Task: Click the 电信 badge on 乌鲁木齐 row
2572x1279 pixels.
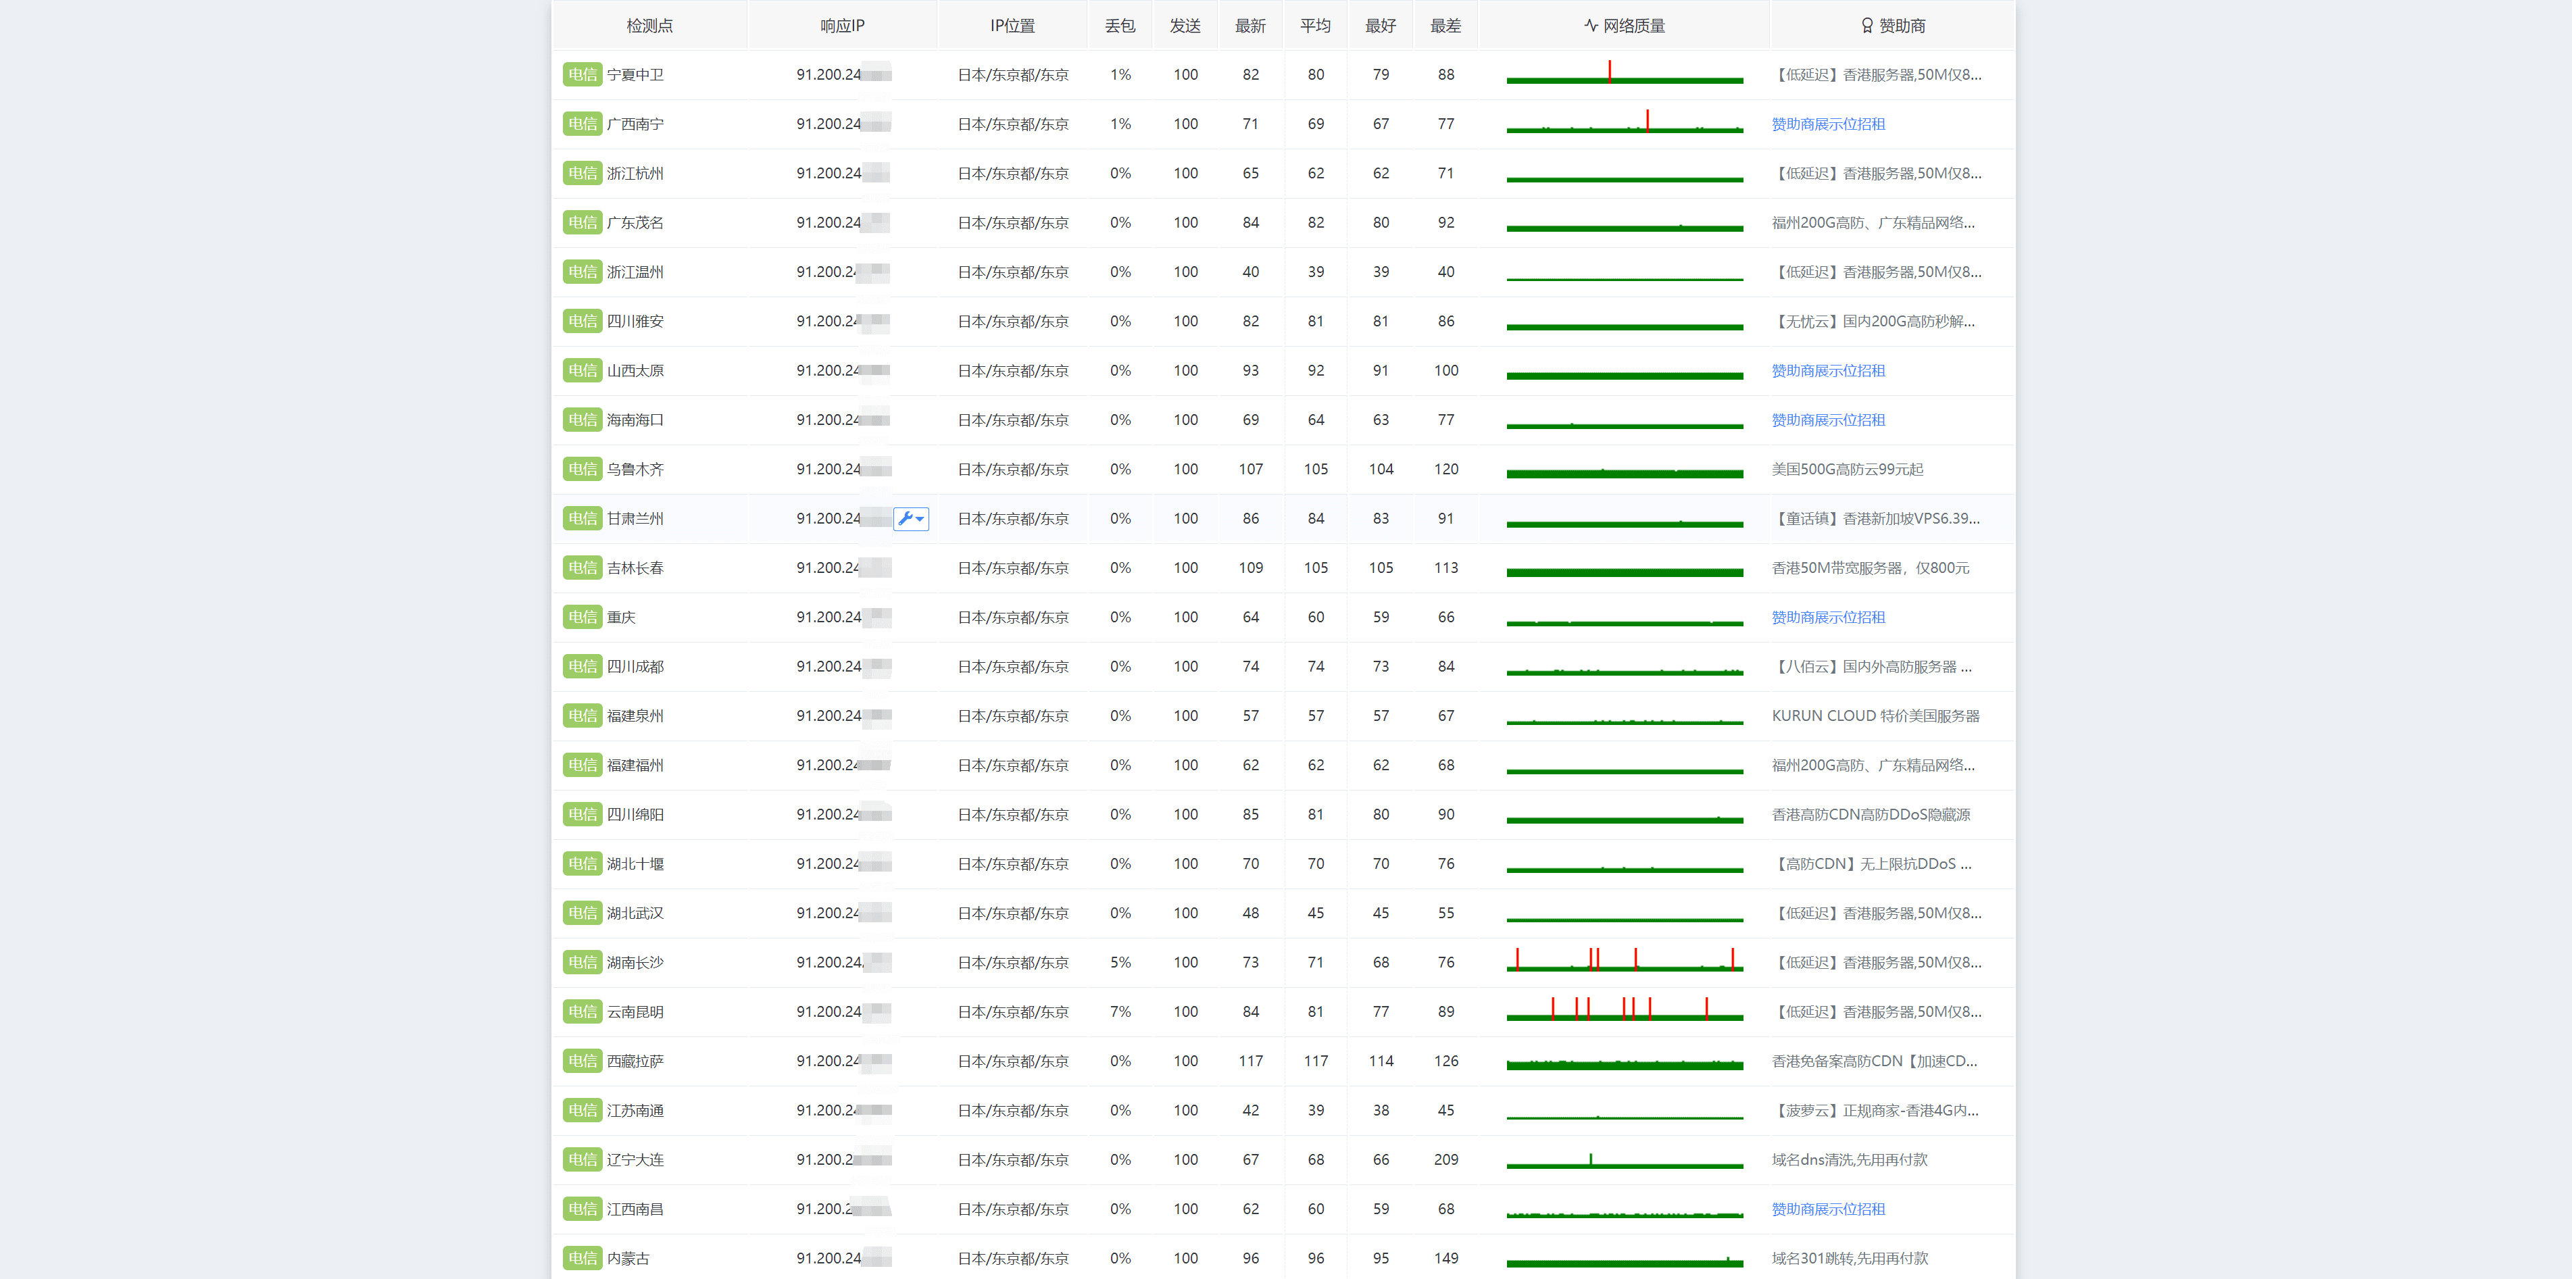Action: click(582, 470)
